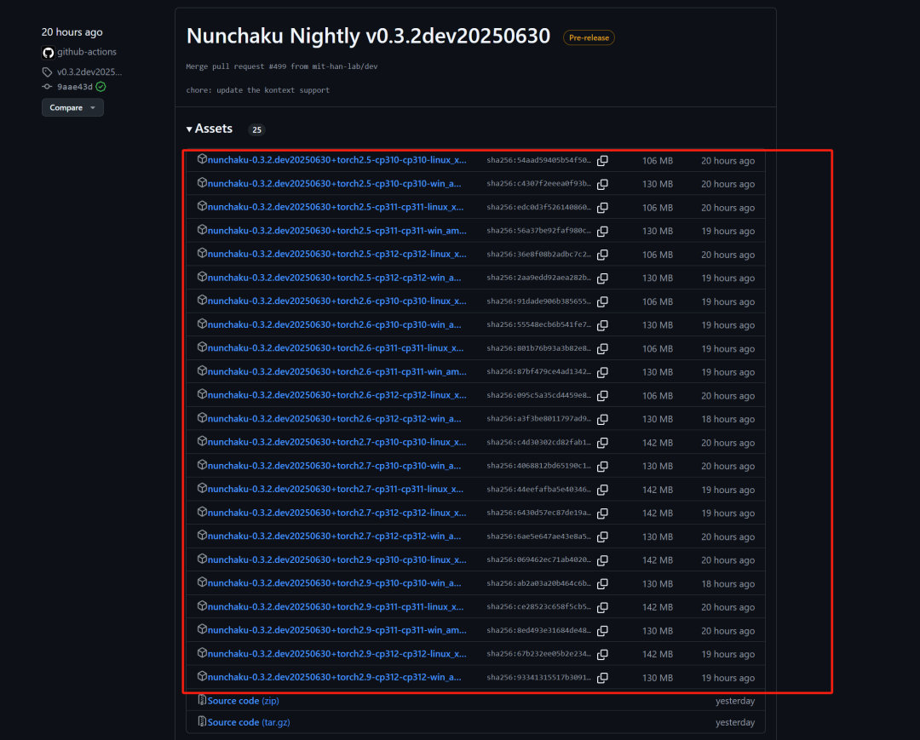Viewport: 920px width, 740px height.
Task: Download the torch2.9-cp311-win_am wheel
Action: pyautogui.click(x=336, y=630)
